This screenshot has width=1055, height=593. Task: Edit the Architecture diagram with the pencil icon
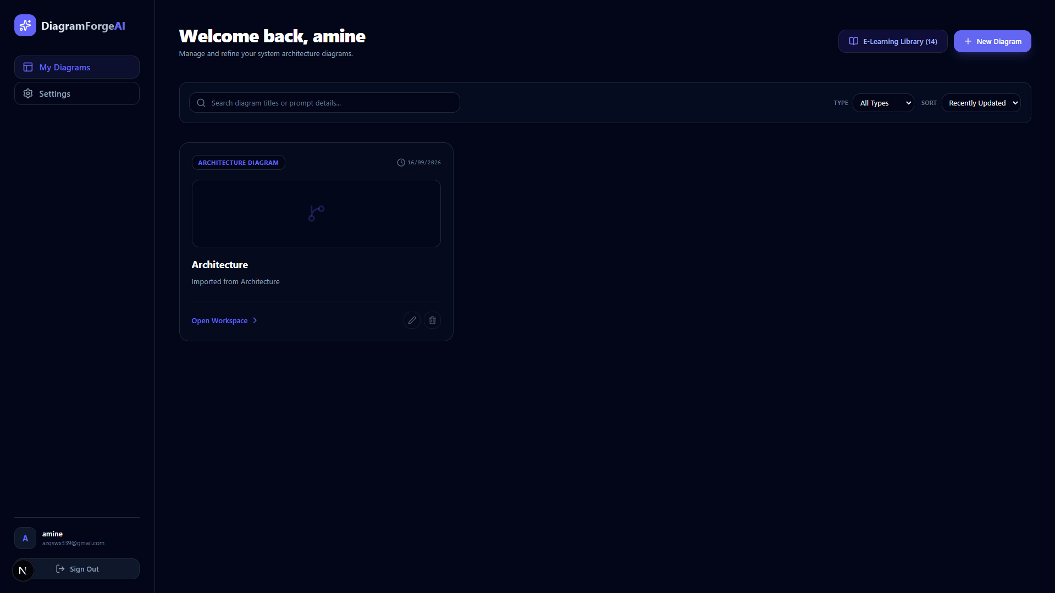[412, 320]
